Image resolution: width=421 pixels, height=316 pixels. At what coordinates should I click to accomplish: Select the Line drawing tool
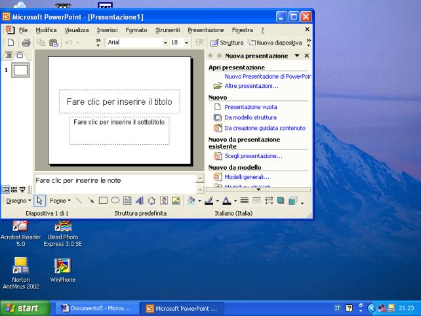point(79,201)
